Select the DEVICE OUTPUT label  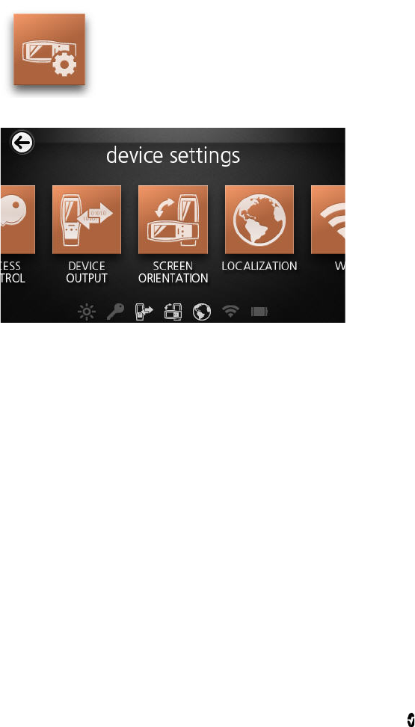coord(87,272)
